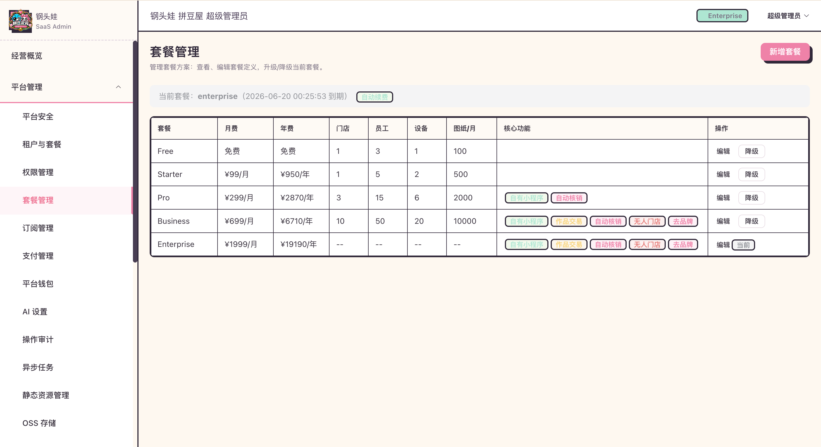This screenshot has width=821, height=447.
Task: Click 自有小程序 tag in Pro row
Action: point(526,198)
